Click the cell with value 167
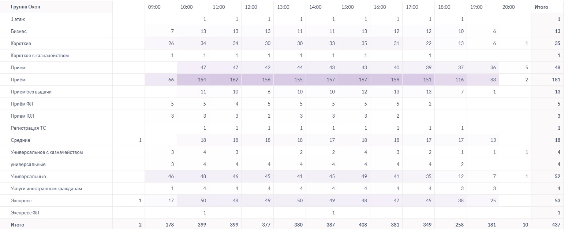The width and height of the screenshot is (568, 232). pos(354,80)
